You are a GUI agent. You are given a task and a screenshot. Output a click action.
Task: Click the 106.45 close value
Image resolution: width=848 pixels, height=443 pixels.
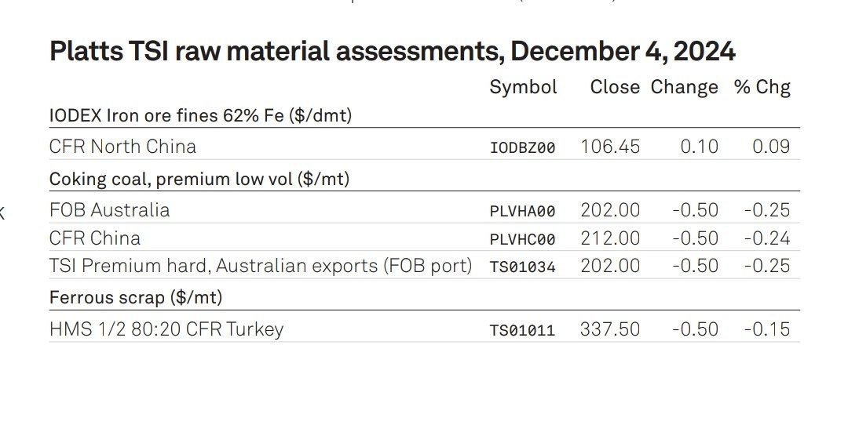click(x=610, y=147)
